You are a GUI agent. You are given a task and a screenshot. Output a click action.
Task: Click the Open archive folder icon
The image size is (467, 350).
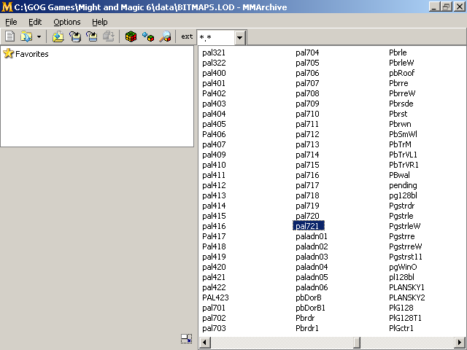(26, 36)
